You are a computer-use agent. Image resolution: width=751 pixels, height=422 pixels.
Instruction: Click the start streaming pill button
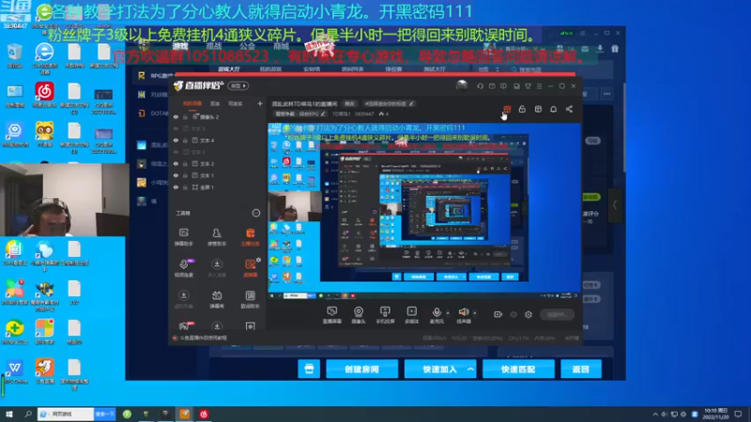(557, 314)
